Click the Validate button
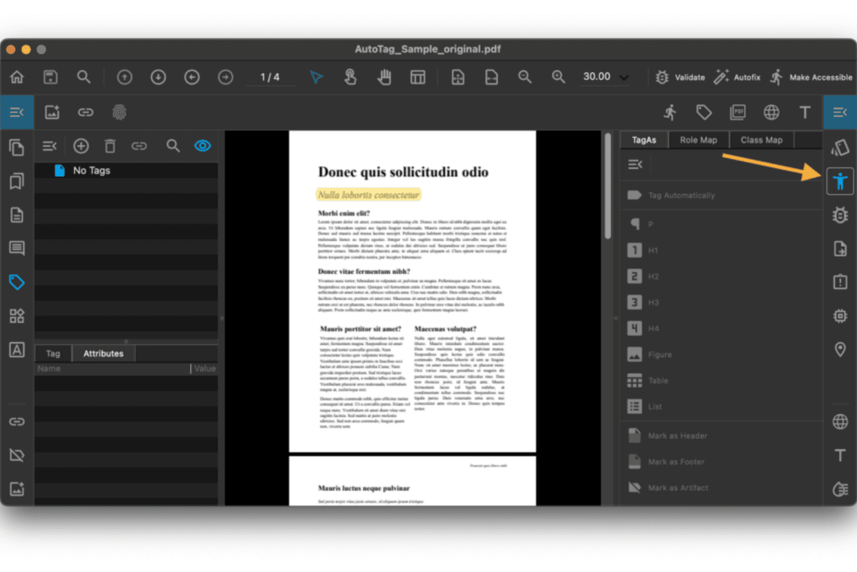This screenshot has width=857, height=572. pos(680,77)
